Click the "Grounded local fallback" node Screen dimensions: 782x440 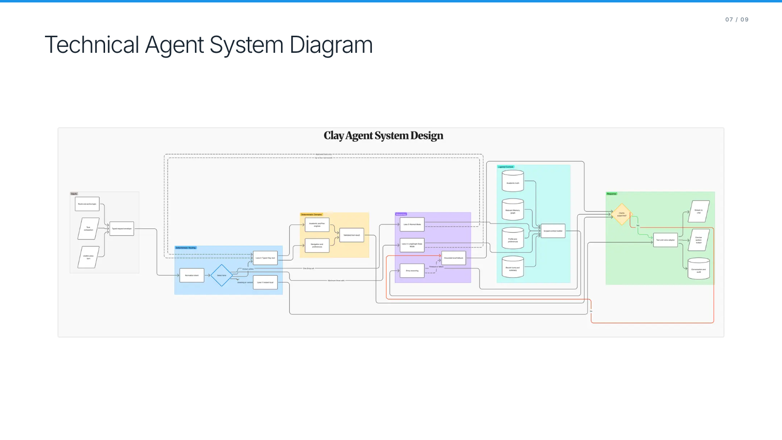point(454,258)
